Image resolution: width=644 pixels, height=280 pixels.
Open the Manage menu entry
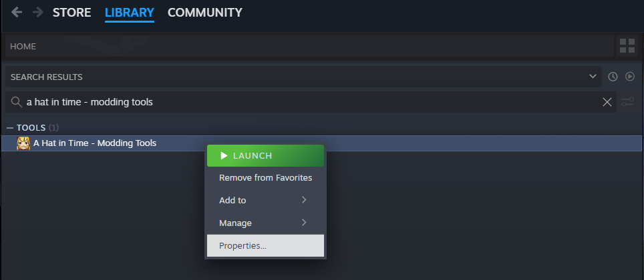265,223
